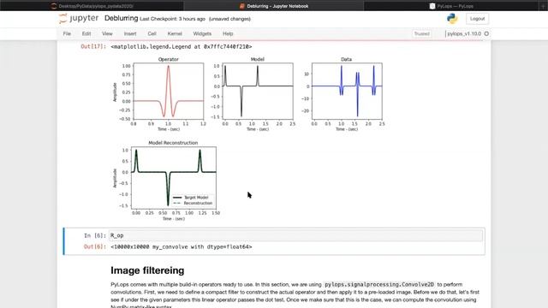Screen dimensions: 548x308
Task: Click the Trusted notebook button
Action: [422, 34]
